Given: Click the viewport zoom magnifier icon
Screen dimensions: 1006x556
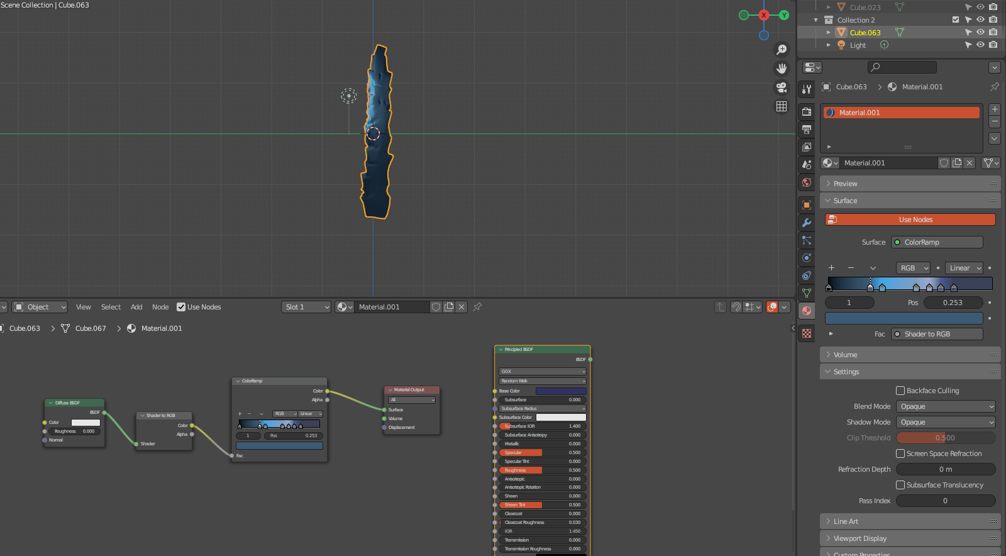Looking at the screenshot, I should pos(782,50).
